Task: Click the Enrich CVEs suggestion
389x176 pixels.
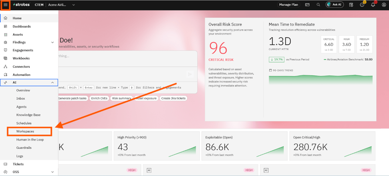Action: coord(99,98)
